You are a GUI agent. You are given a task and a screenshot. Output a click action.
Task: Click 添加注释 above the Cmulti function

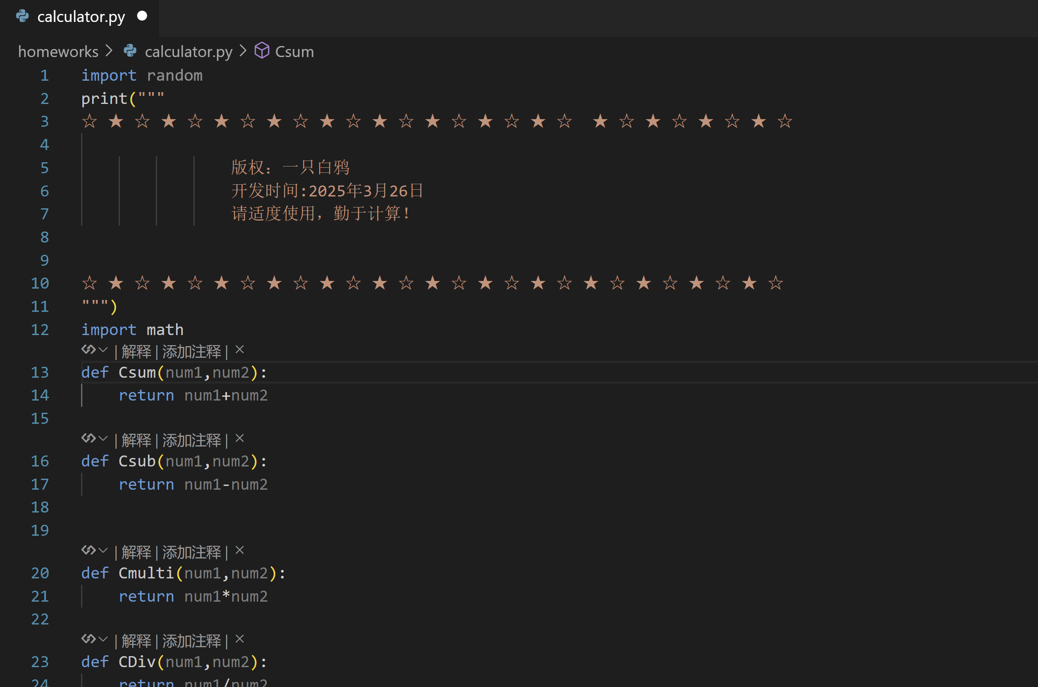click(x=192, y=553)
